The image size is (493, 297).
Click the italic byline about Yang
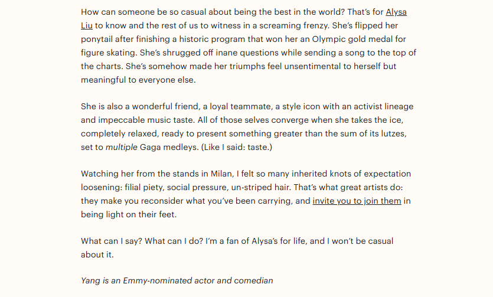tap(177, 281)
